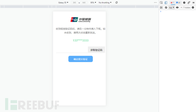Viewport: 196px width, 112px height.
Task: Clear the console with the ban icon
Action: coord(166,7)
